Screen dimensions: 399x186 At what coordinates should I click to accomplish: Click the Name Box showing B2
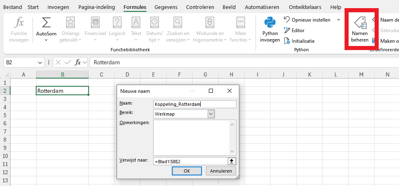click(20, 62)
